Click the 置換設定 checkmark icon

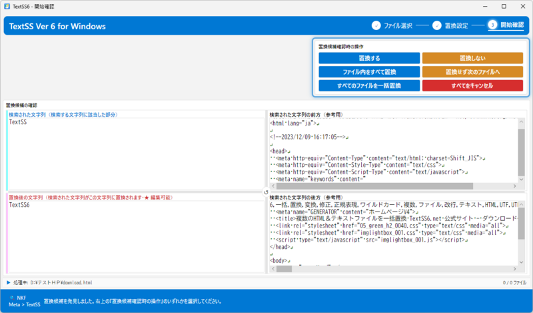point(437,25)
